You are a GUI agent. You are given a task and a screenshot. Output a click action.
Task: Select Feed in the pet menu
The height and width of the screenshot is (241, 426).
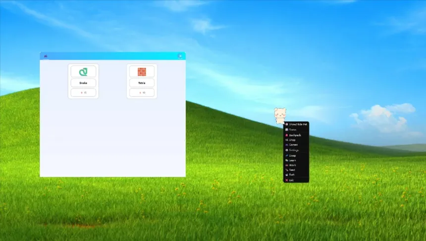(x=296, y=170)
